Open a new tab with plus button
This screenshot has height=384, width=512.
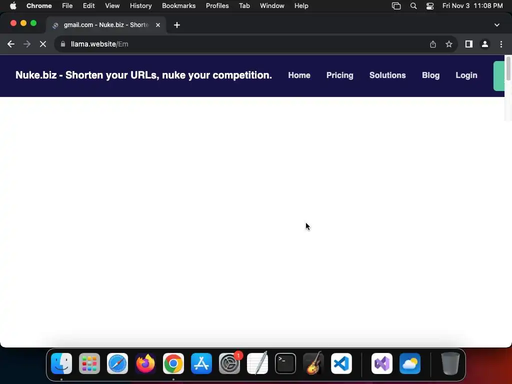pyautogui.click(x=177, y=25)
